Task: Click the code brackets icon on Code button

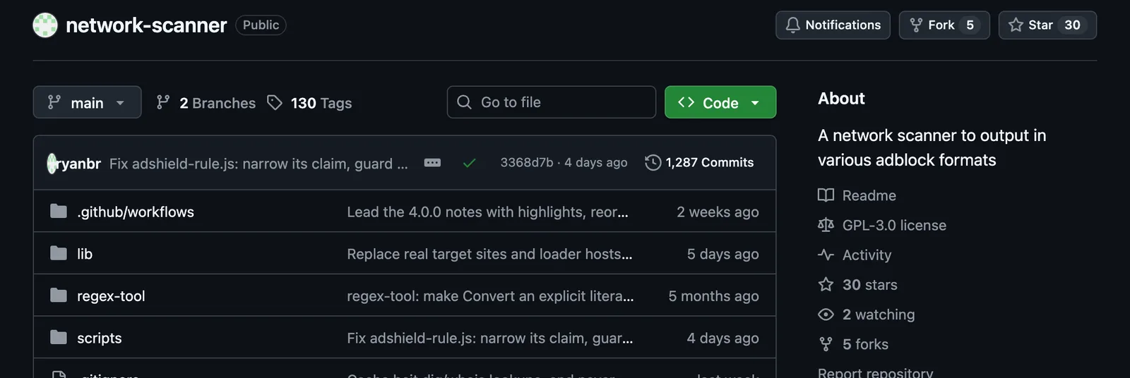Action: [x=686, y=102]
